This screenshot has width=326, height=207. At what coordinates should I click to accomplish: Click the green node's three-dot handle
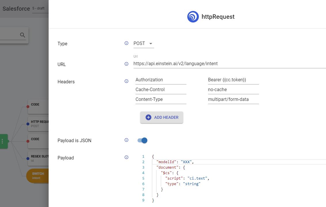(x=2, y=141)
